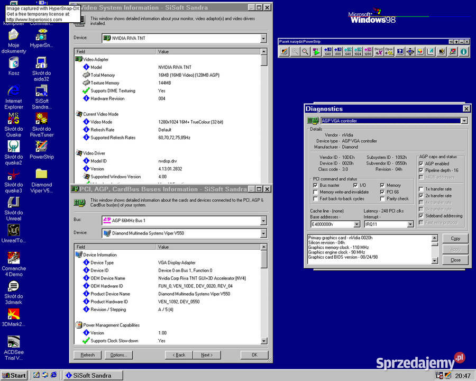Click the Options... button
The image size is (476, 381).
[118, 355]
